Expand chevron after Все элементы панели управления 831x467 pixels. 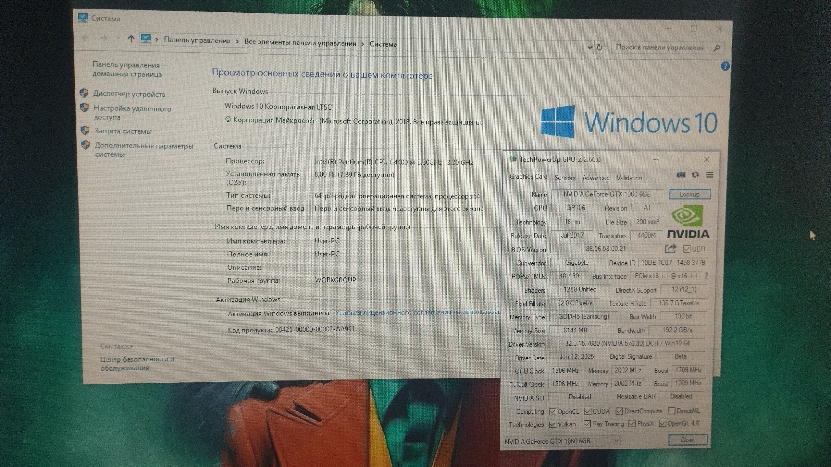[363, 44]
